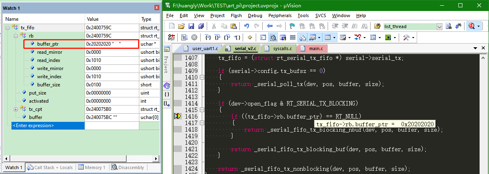Save the current file via floppy icon
The image size is (489, 174).
(x=191, y=26)
